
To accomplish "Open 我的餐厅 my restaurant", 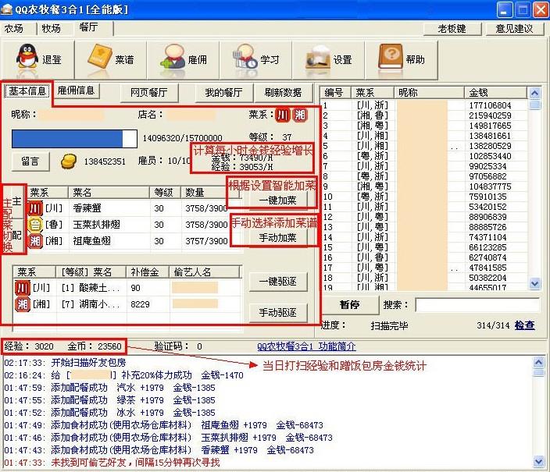I will point(223,93).
